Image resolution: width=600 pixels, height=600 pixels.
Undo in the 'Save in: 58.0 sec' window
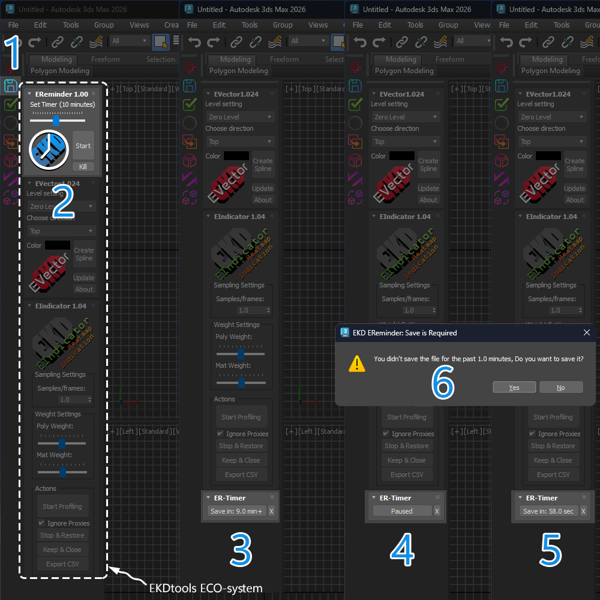pos(506,42)
